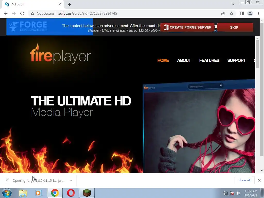Click the ad frame scroll-up arrow
The width and height of the screenshot is (264, 198).
257,38
